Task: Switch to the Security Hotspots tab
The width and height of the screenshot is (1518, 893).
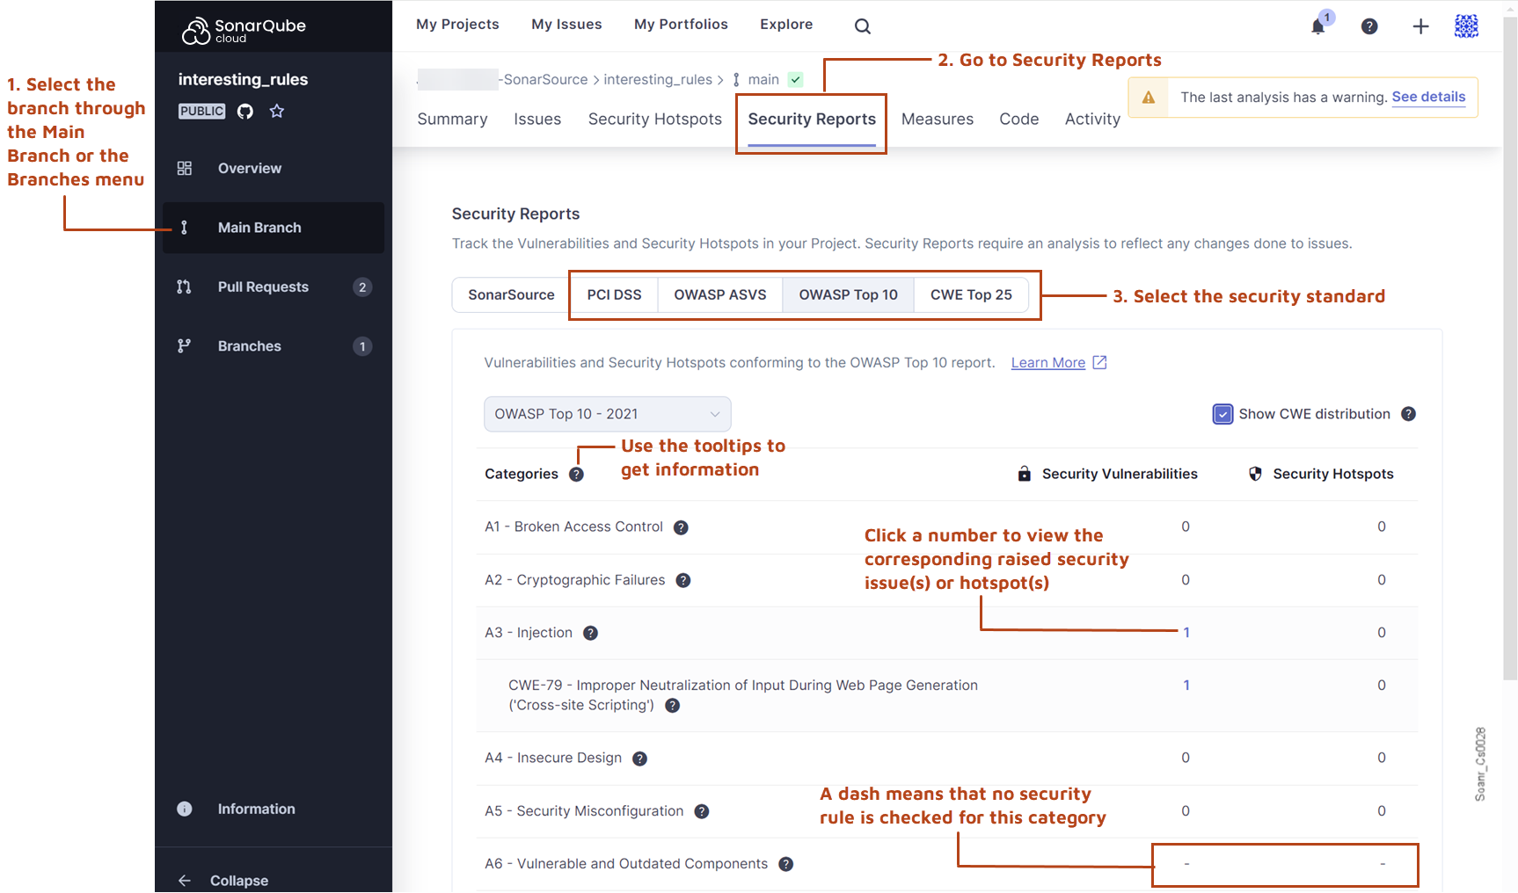Action: click(x=654, y=119)
